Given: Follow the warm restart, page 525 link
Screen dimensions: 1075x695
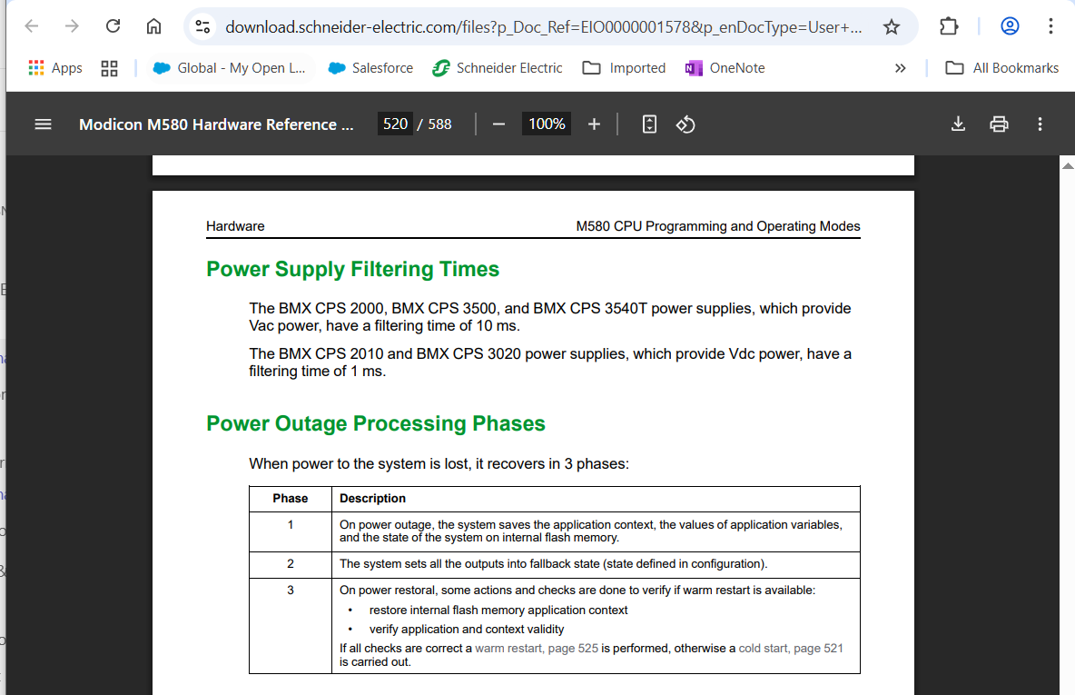Looking at the screenshot, I should [536, 649].
